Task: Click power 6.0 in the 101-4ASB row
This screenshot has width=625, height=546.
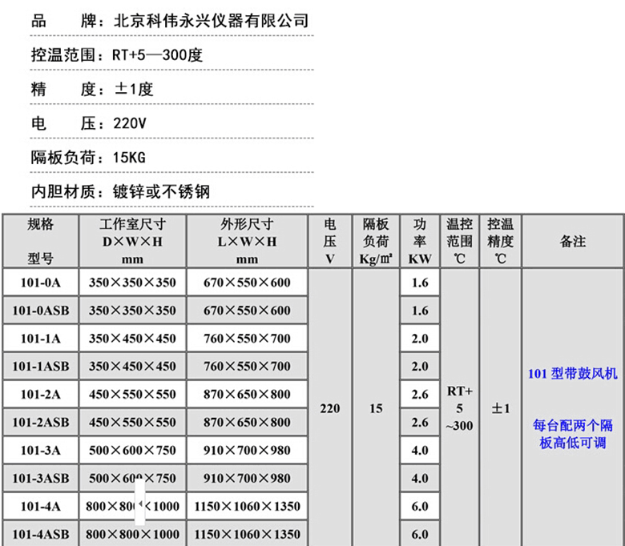Action: [420, 534]
